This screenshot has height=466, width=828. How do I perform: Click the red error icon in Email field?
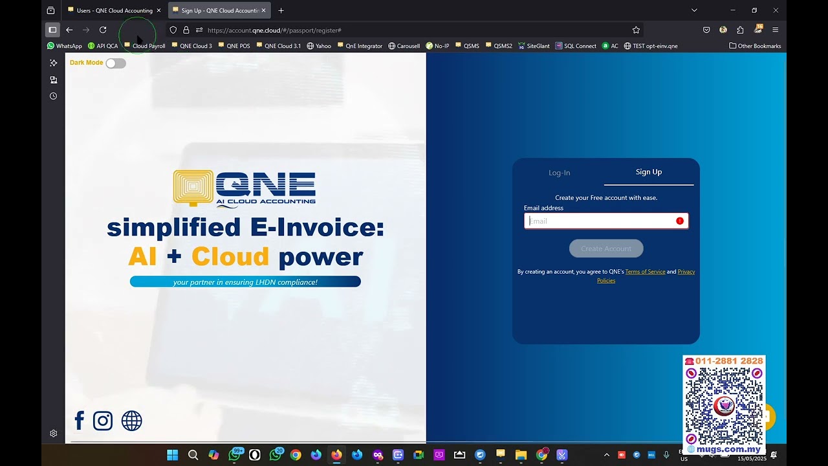680,221
